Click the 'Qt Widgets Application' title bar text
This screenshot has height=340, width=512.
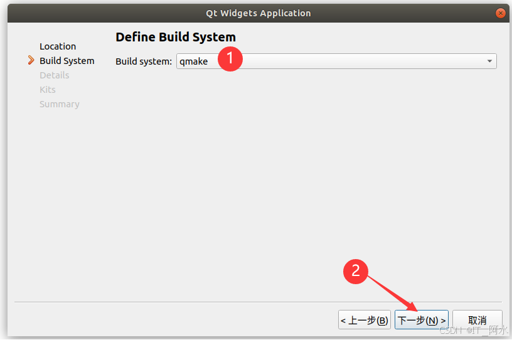click(x=259, y=13)
